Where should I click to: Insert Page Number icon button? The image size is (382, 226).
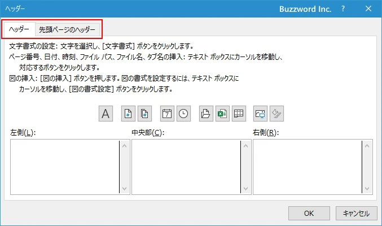[x=128, y=114]
